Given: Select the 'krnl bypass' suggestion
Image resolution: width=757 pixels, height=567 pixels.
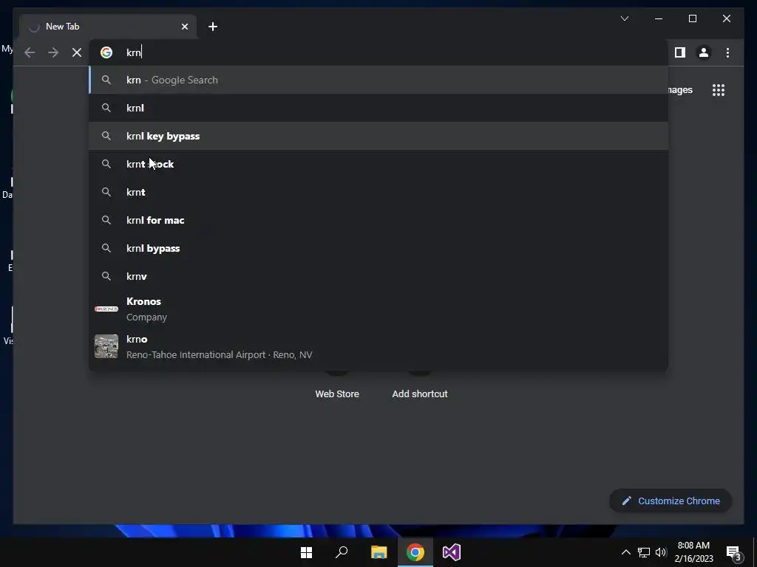Looking at the screenshot, I should [378, 248].
